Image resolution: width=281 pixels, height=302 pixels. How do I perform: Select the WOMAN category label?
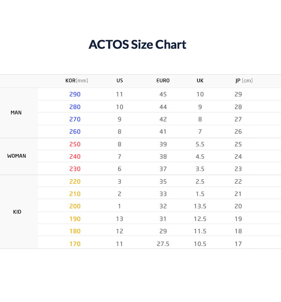click(x=17, y=156)
